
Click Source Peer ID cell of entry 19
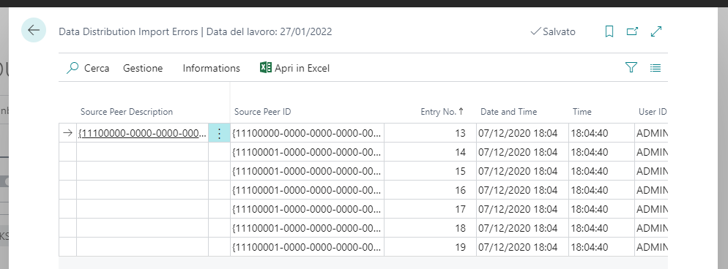point(307,247)
